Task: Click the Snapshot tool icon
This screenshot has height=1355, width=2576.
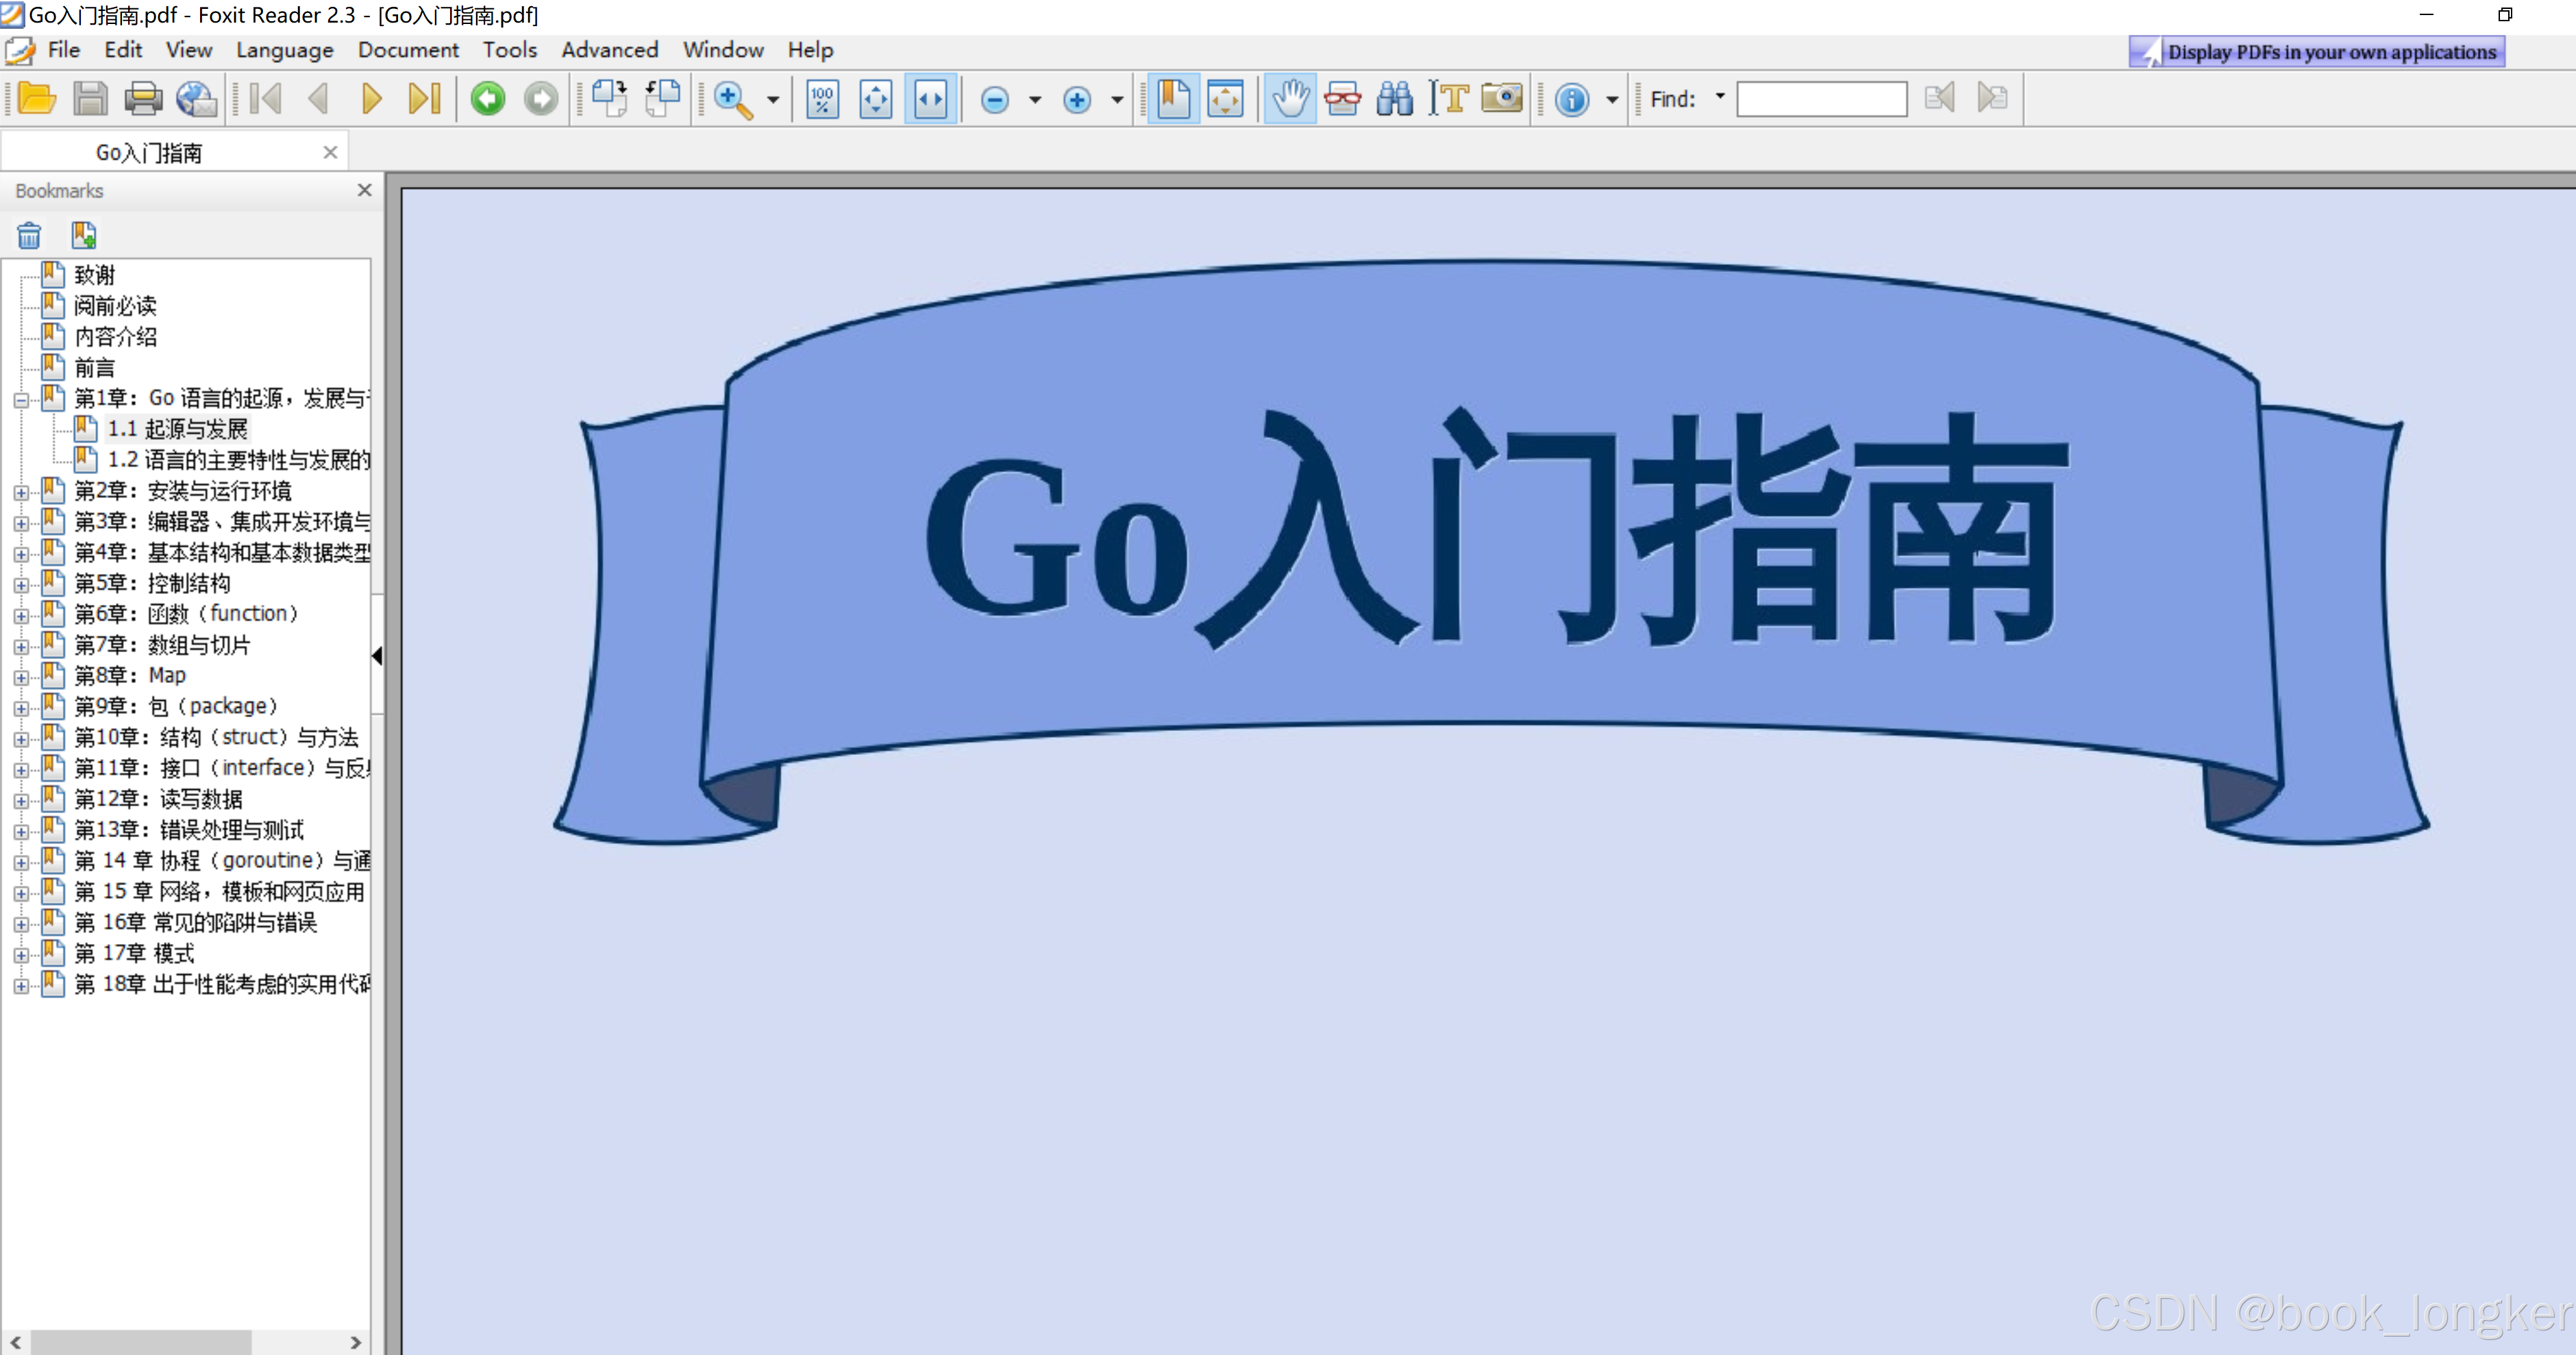Action: point(1501,97)
